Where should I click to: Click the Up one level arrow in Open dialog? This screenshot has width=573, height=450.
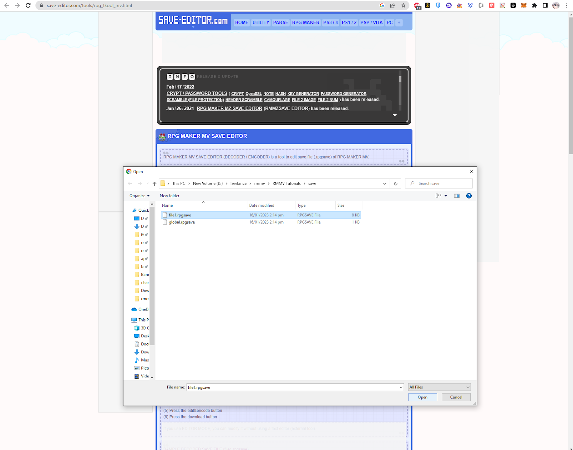coord(154,184)
